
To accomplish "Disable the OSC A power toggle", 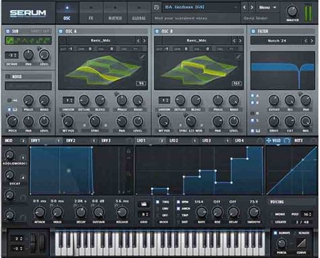I will [x=61, y=31].
